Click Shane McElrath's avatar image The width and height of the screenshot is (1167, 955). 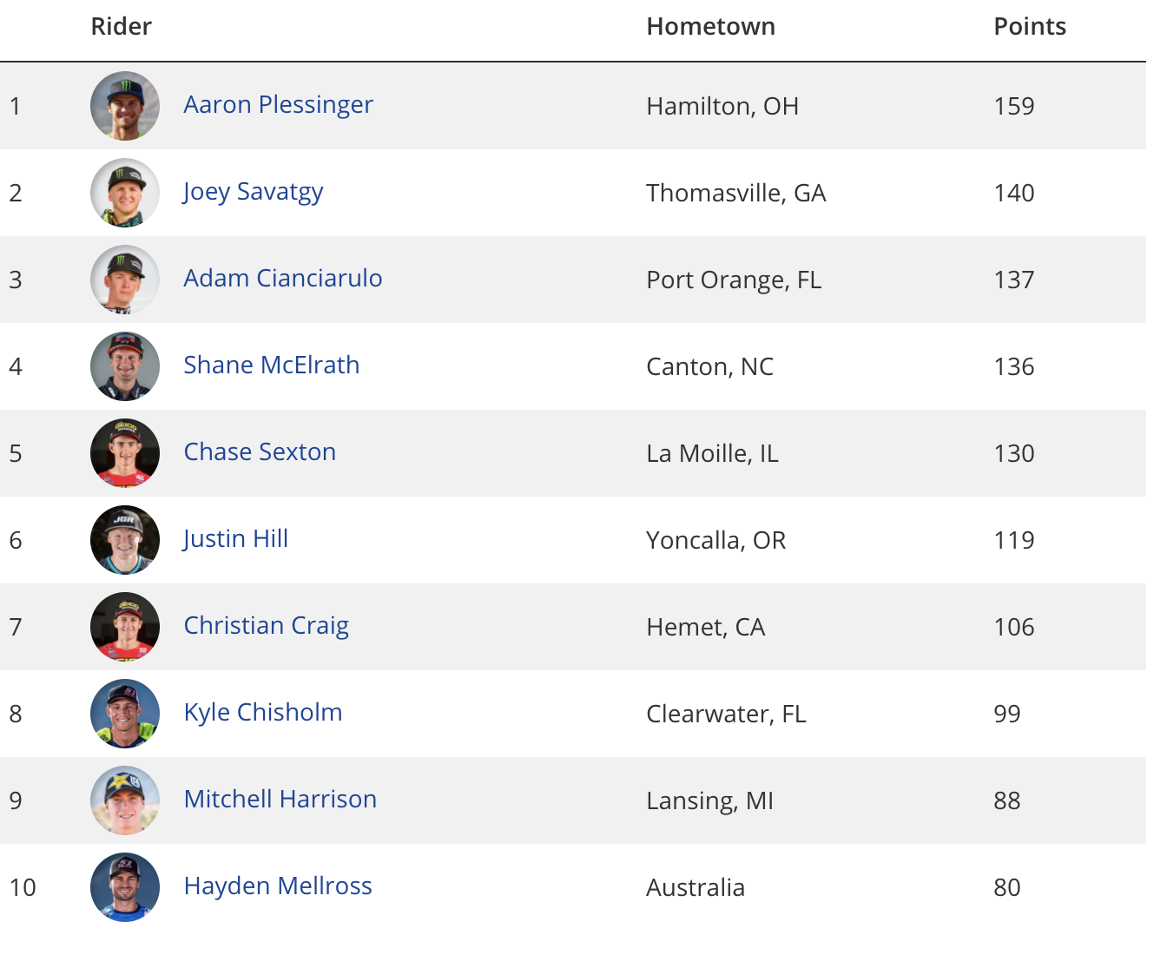(x=125, y=366)
